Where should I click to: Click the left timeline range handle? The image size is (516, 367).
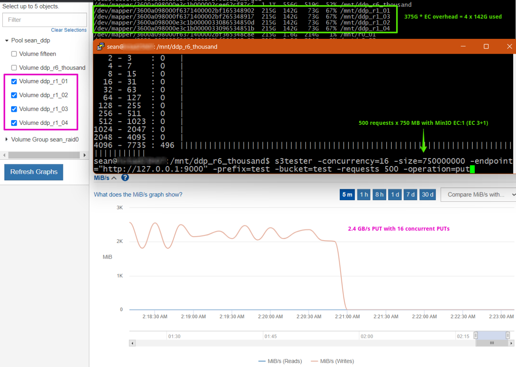coord(476,335)
